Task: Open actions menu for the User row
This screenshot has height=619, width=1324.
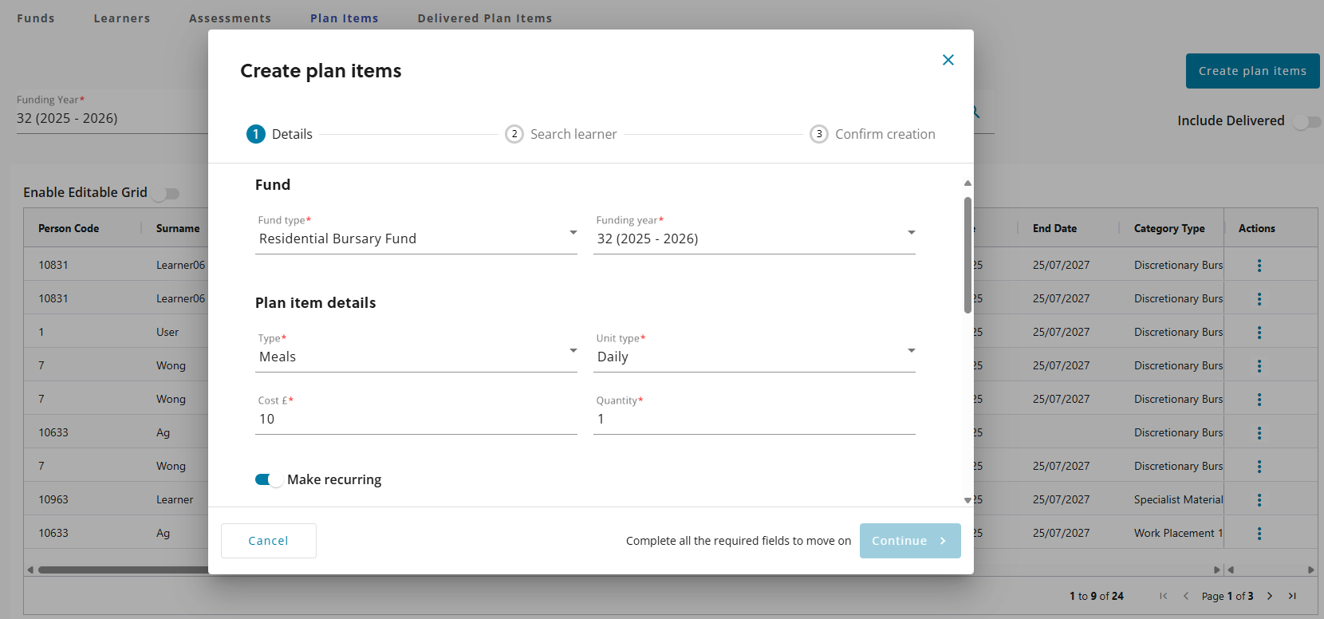Action: 1259,333
